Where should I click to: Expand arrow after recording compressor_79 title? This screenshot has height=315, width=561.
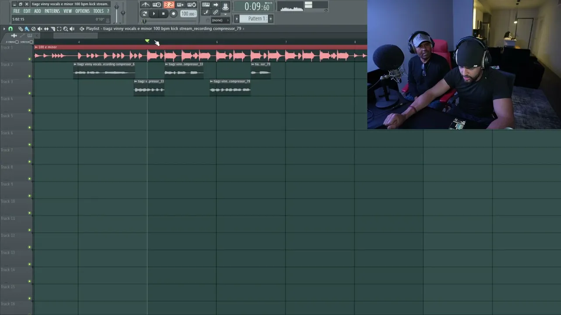pyautogui.click(x=244, y=29)
